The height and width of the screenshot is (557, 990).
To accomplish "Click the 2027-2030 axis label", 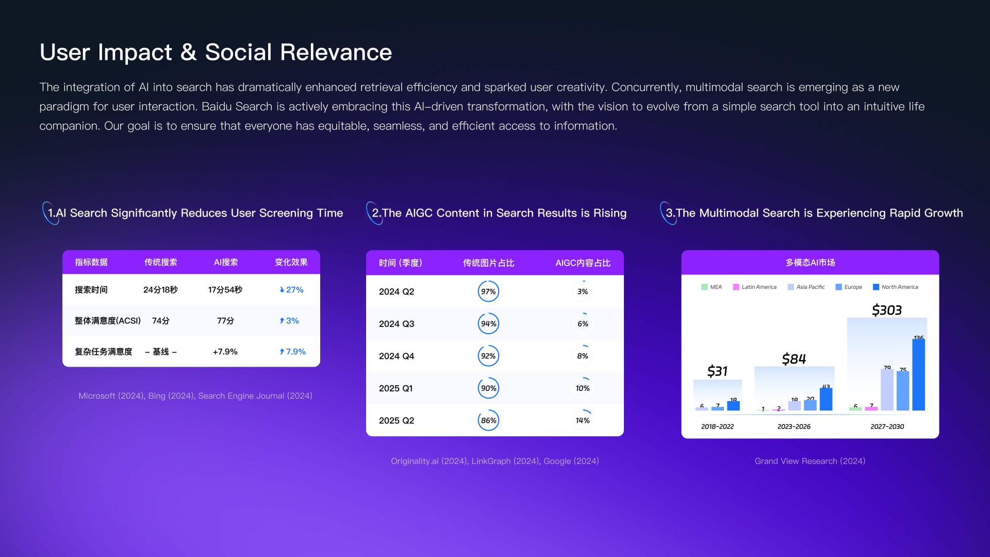I will (887, 427).
